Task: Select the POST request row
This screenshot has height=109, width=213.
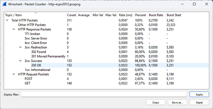Action: click(x=106, y=79)
